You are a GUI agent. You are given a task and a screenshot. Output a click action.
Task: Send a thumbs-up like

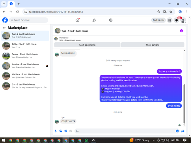tap(183, 131)
